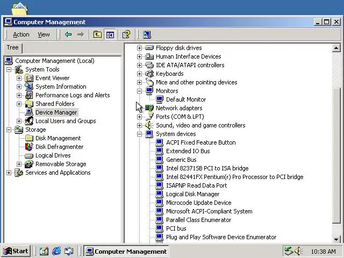The image size is (344, 258).
Task: Expand Local Users and Groups node
Action: pyautogui.click(x=19, y=121)
